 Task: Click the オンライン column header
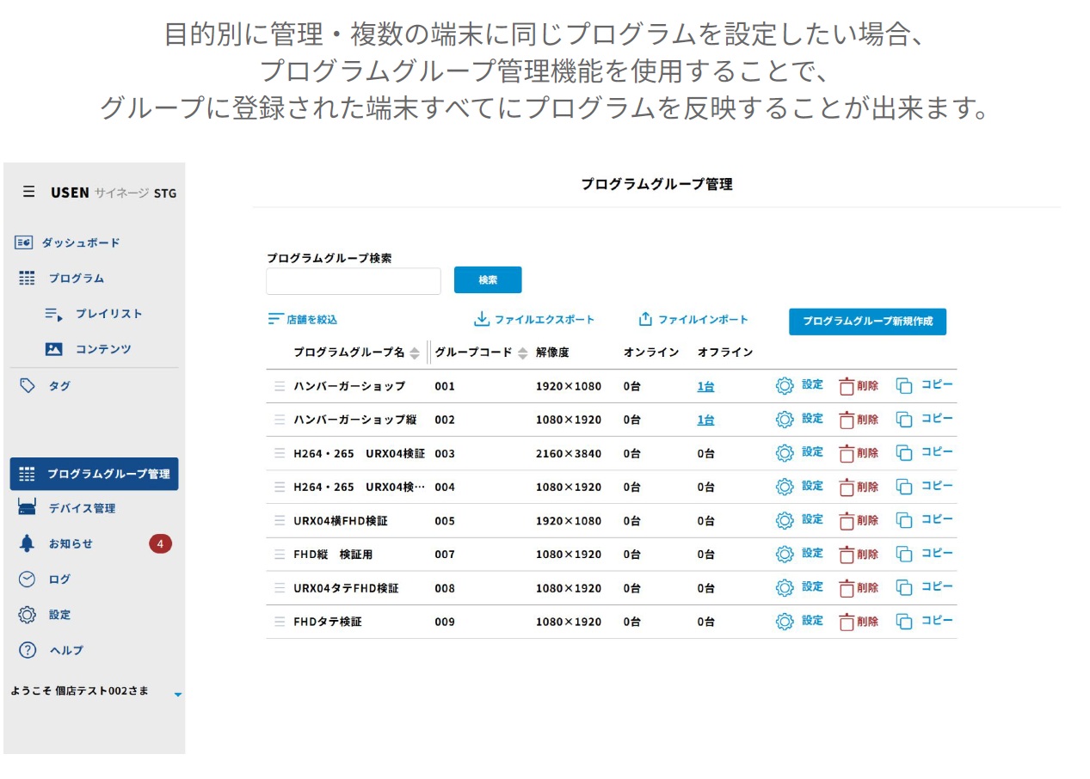pos(651,353)
